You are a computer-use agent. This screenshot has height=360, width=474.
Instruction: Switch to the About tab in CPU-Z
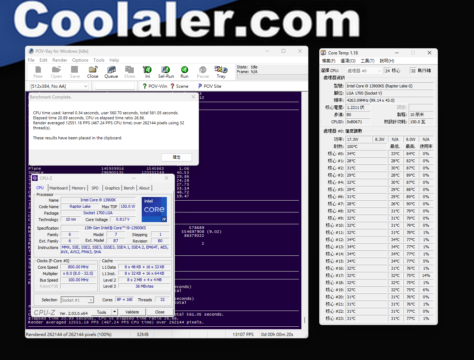[x=144, y=188]
